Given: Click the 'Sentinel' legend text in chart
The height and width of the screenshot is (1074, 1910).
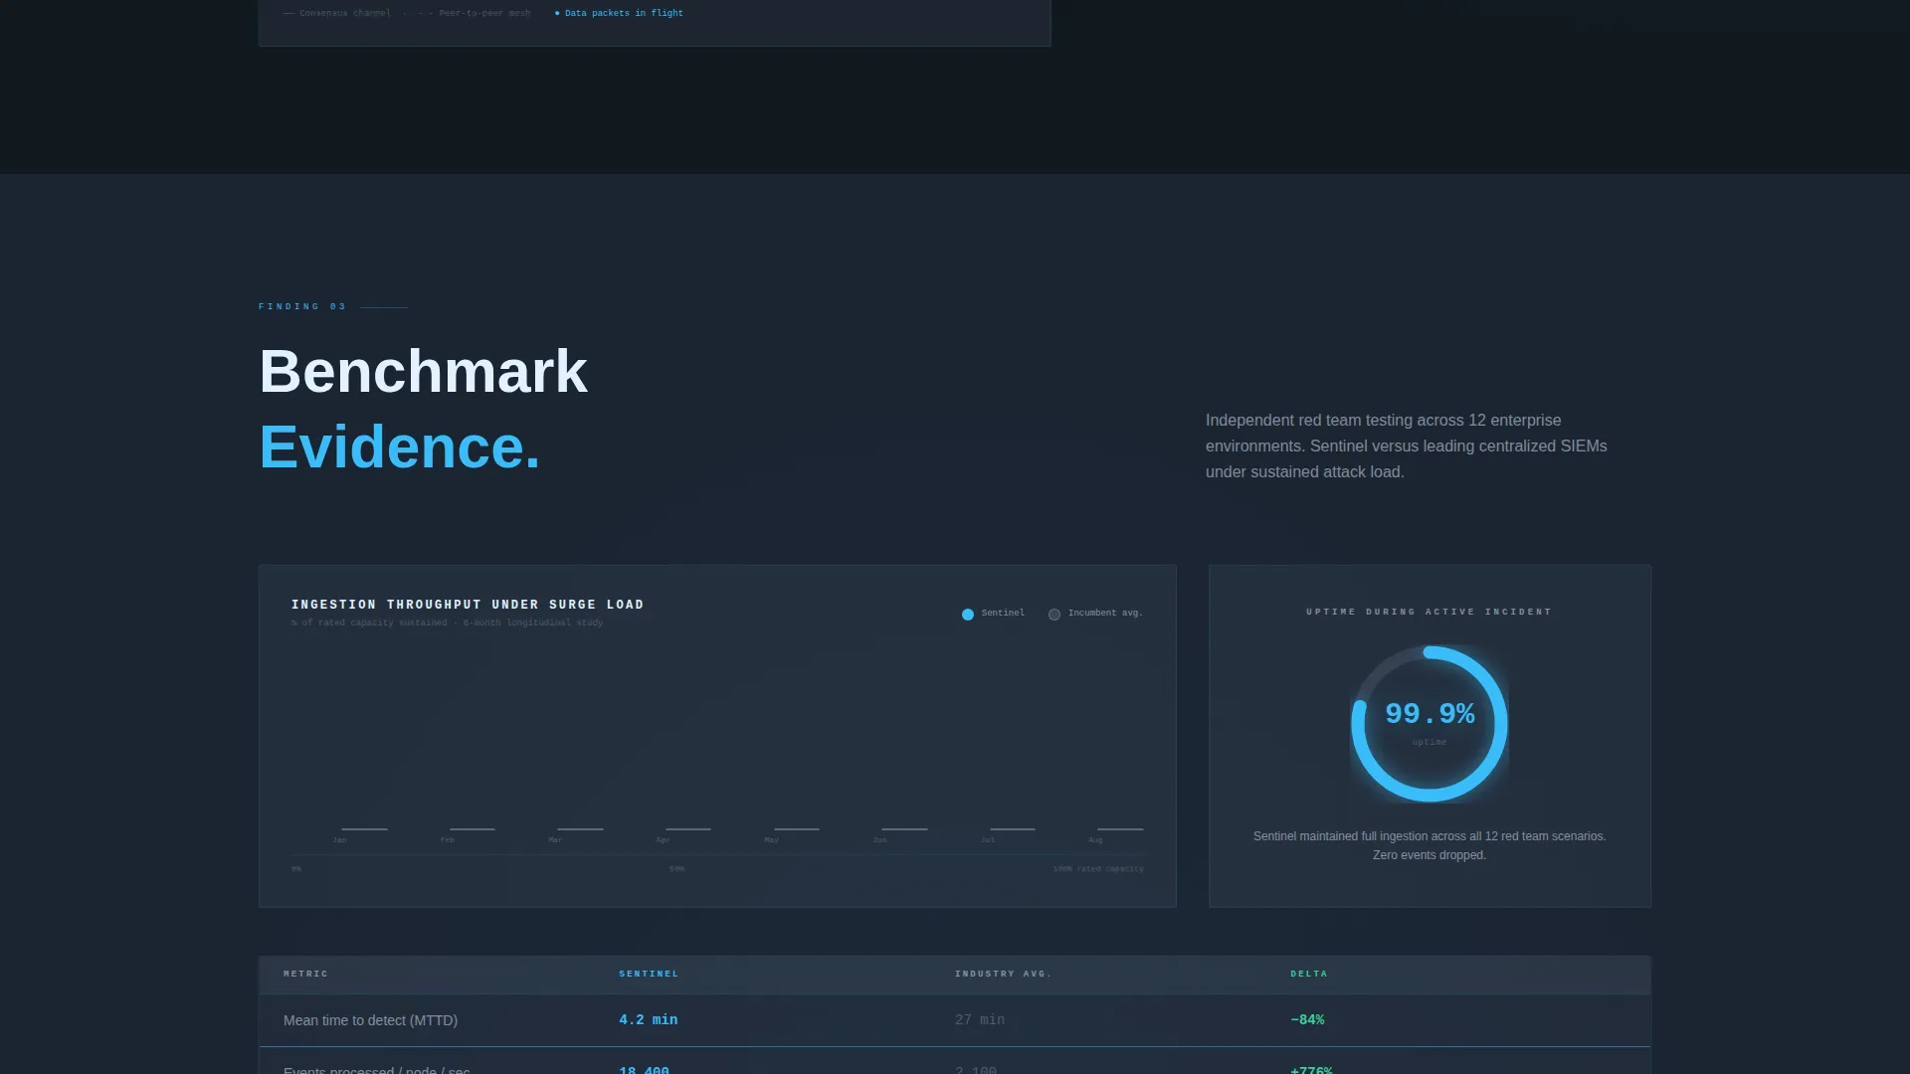Looking at the screenshot, I should pyautogui.click(x=1003, y=613).
